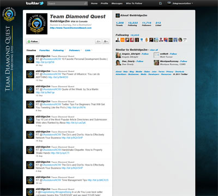Click avatar on Quote of the Week tweet
This screenshot has width=218, height=196.
coord(30,89)
